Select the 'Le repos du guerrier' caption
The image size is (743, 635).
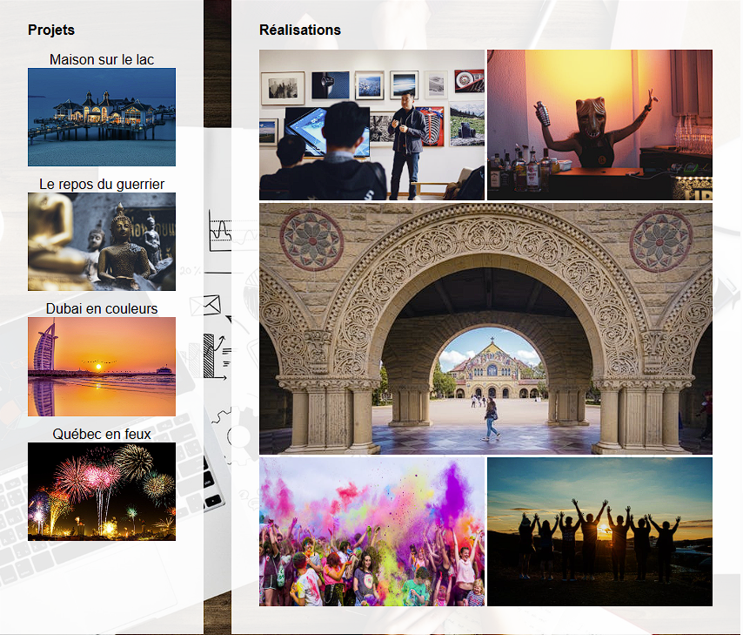pyautogui.click(x=102, y=184)
